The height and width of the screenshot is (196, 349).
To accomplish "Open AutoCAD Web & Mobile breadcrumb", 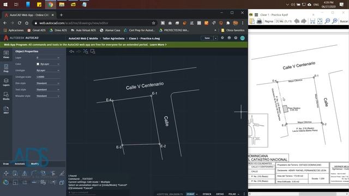I will pyautogui.click(x=83, y=39).
